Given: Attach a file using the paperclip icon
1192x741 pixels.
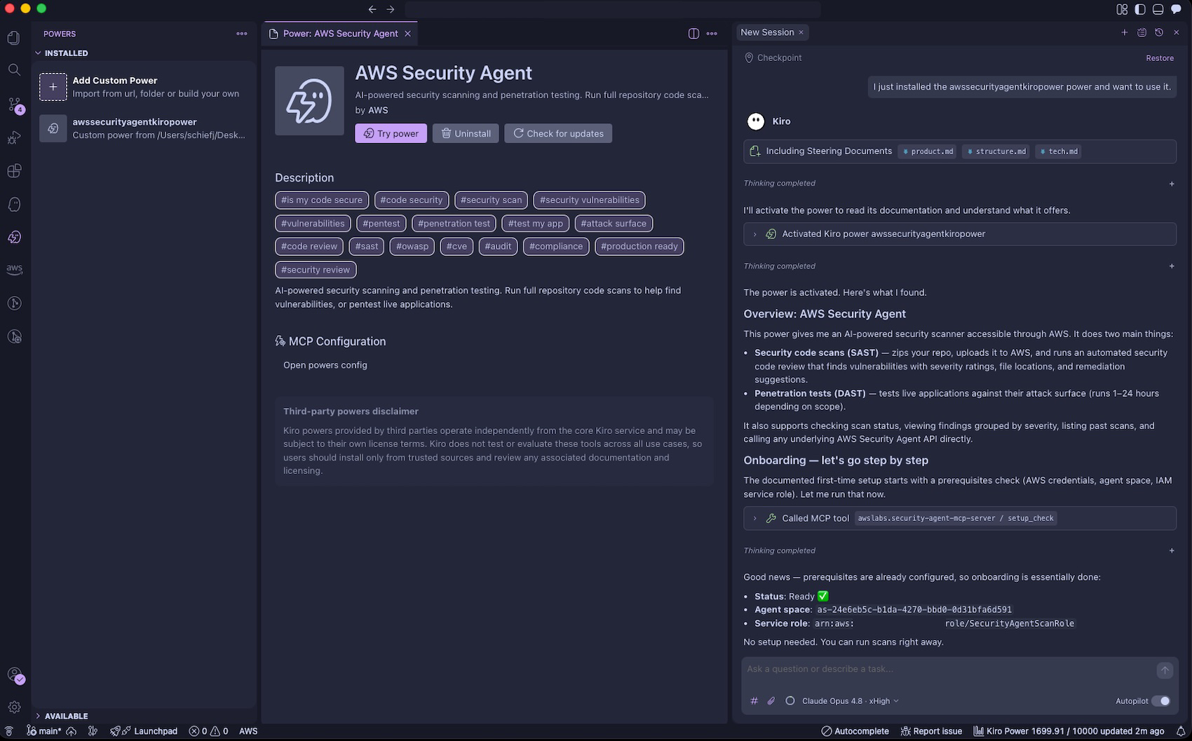Looking at the screenshot, I should coord(771,701).
